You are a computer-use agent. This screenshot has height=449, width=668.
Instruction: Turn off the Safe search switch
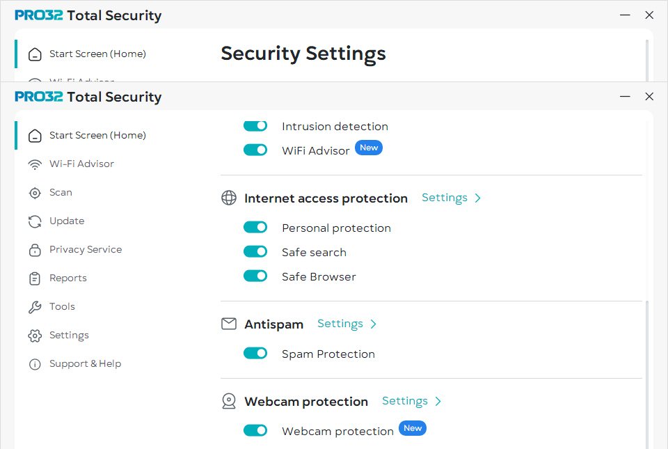(255, 252)
